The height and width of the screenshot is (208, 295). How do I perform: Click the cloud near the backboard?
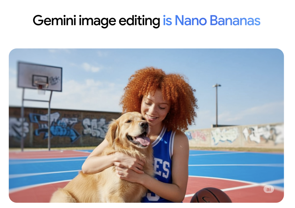pos(91,68)
